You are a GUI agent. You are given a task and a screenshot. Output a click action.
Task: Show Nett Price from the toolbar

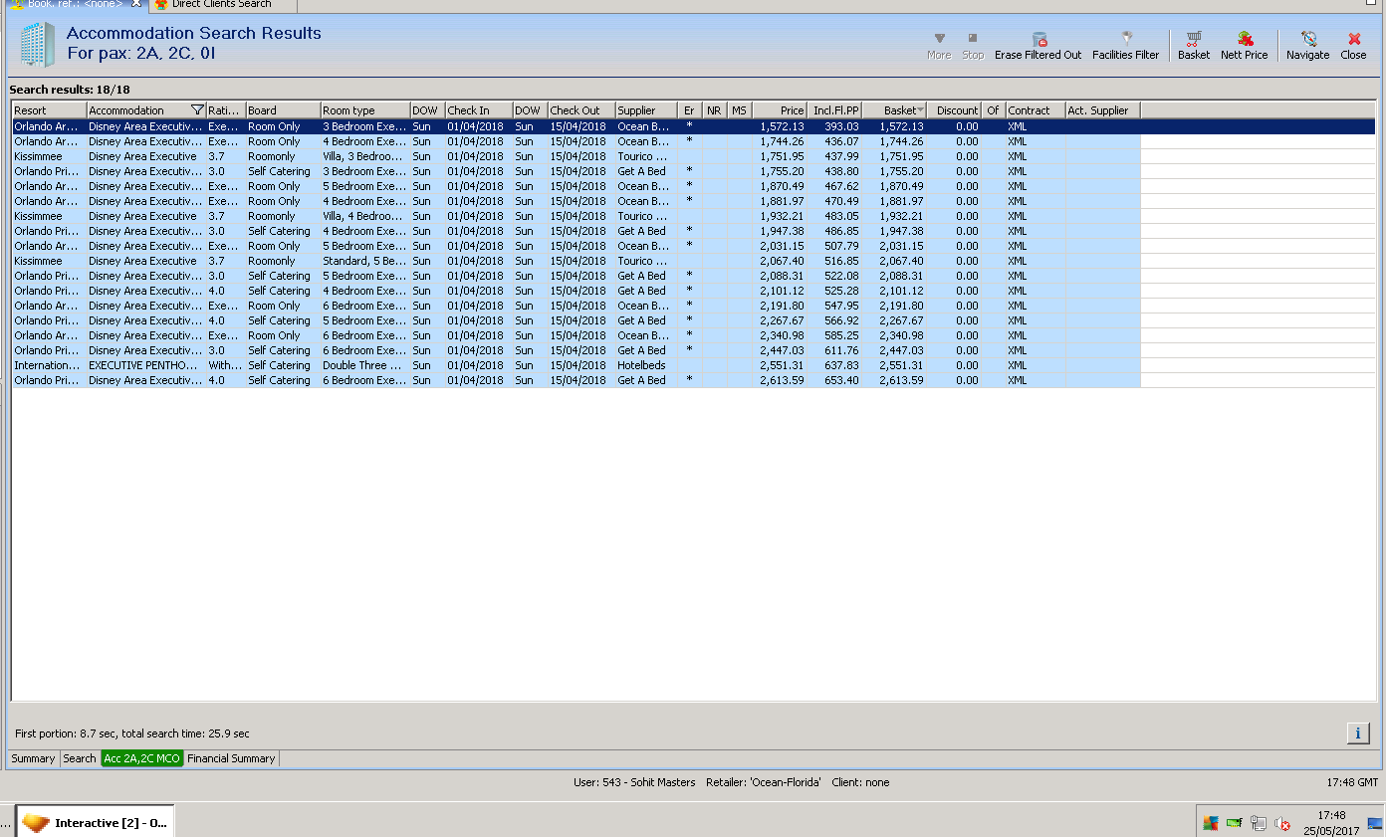1245,46
